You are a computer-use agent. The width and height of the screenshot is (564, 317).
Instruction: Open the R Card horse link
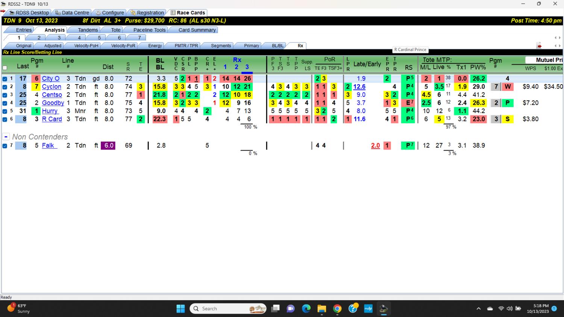coord(52,119)
